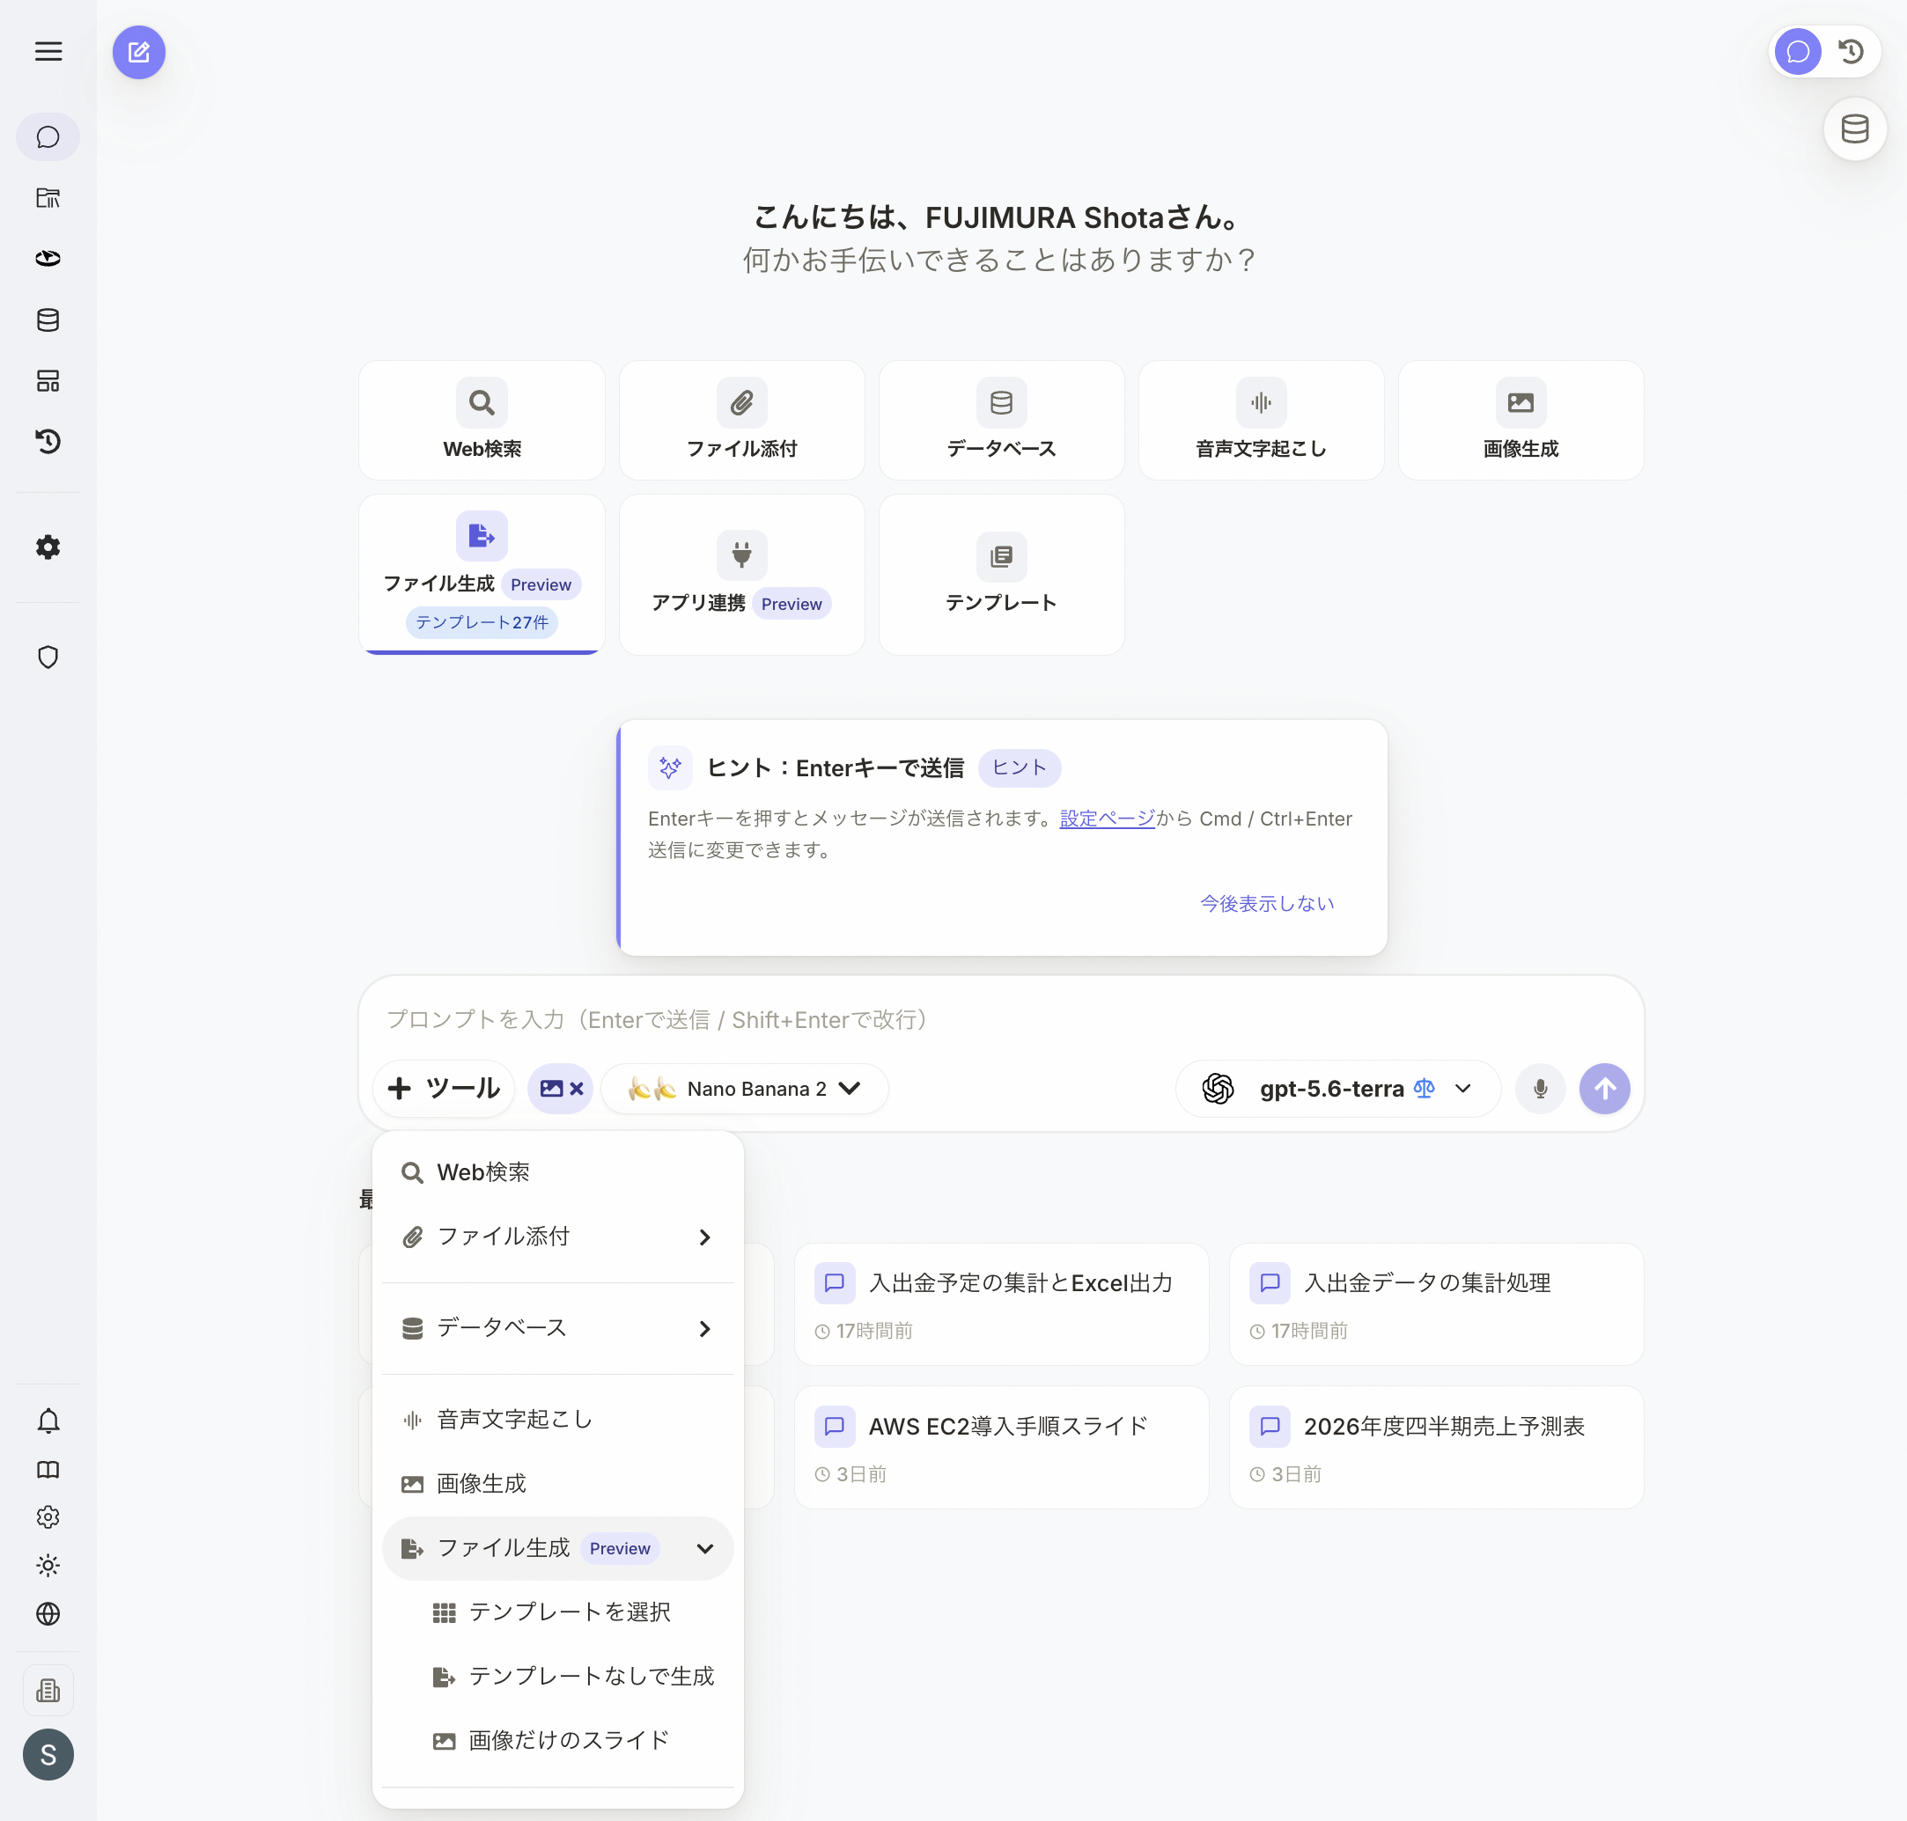Open the floating database button at right
This screenshot has width=1907, height=1821.
click(x=1854, y=129)
